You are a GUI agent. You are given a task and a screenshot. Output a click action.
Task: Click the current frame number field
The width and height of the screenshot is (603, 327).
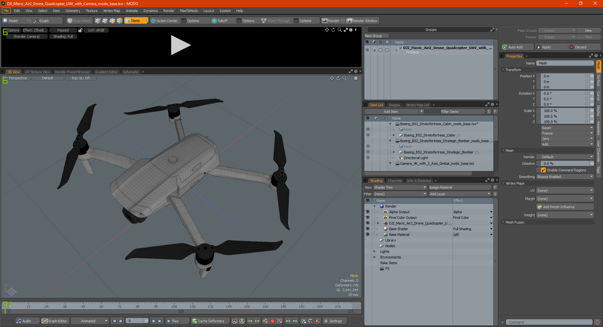tap(135, 321)
